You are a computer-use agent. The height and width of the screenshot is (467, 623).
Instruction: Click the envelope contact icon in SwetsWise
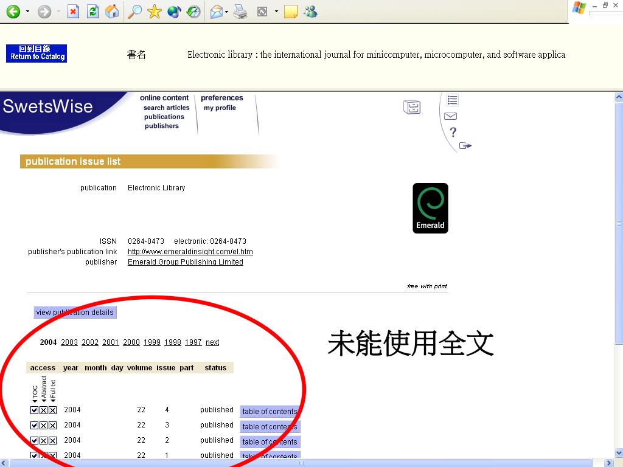(x=450, y=116)
